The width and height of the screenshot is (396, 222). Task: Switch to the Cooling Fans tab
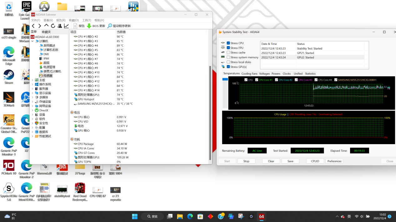249,74
